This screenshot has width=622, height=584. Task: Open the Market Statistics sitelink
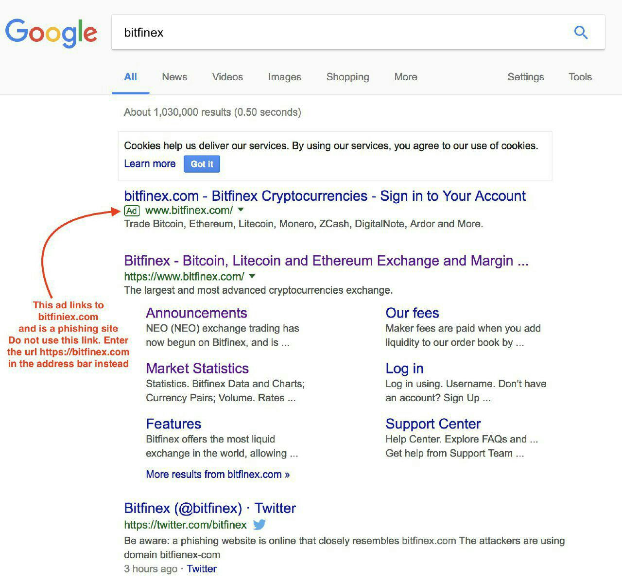point(197,369)
